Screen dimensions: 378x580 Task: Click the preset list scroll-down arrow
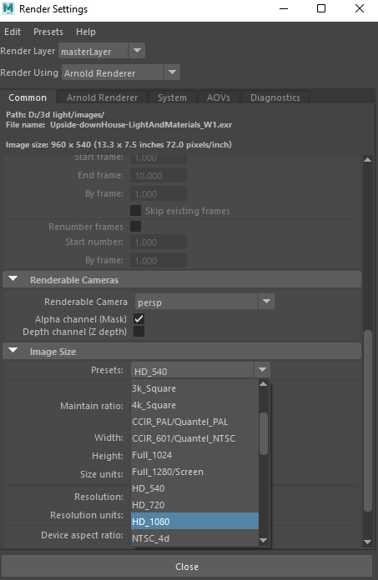point(263,541)
